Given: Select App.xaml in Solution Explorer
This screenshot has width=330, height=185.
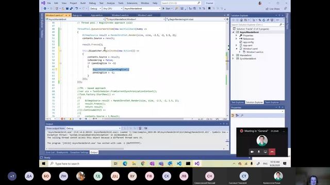Looking at the screenshot, I should pyautogui.click(x=247, y=45).
